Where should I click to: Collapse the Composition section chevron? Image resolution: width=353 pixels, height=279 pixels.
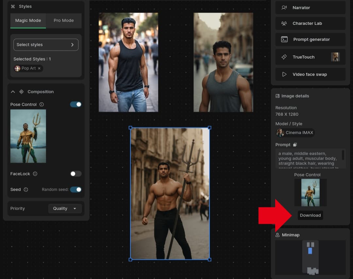pos(13,92)
